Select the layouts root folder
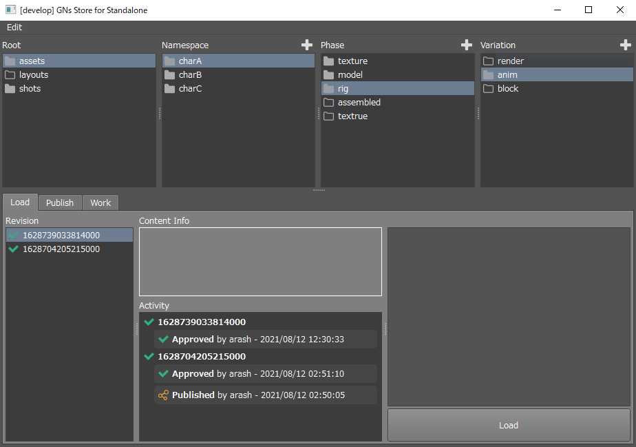This screenshot has height=447, width=636. point(33,75)
